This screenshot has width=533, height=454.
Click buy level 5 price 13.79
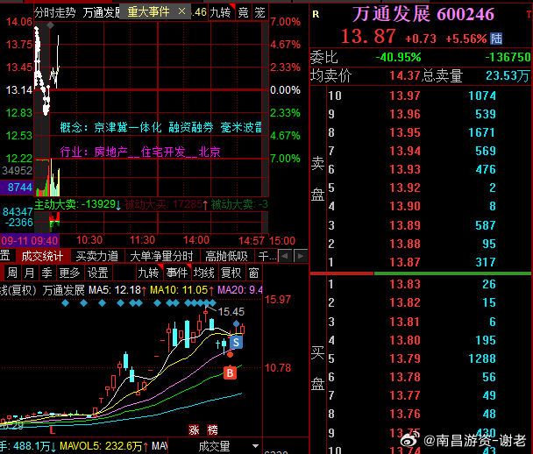click(x=405, y=358)
